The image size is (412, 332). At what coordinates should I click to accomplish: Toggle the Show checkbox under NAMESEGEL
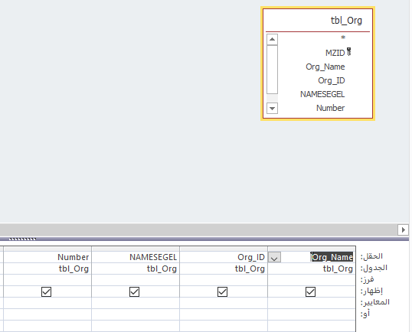pos(134,291)
